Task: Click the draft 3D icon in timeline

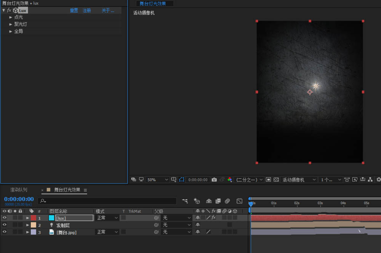Action: pos(197,201)
